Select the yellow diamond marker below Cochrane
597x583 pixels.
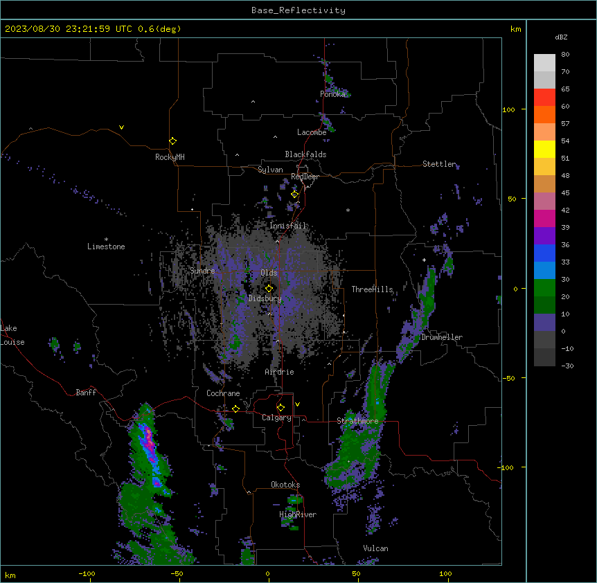tap(235, 409)
